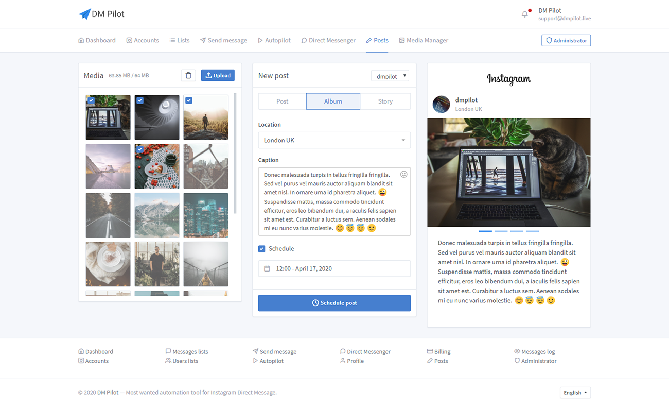Viewport: 669px width, 407px height.
Task: Open the emoji picker in caption box
Action: point(404,174)
